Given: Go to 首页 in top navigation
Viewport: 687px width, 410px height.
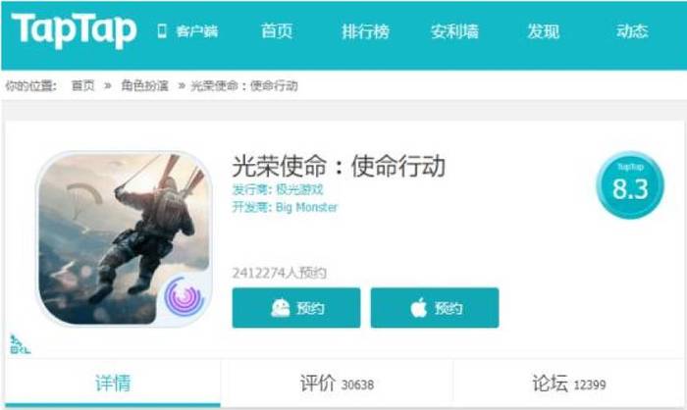Looking at the screenshot, I should click(x=277, y=31).
